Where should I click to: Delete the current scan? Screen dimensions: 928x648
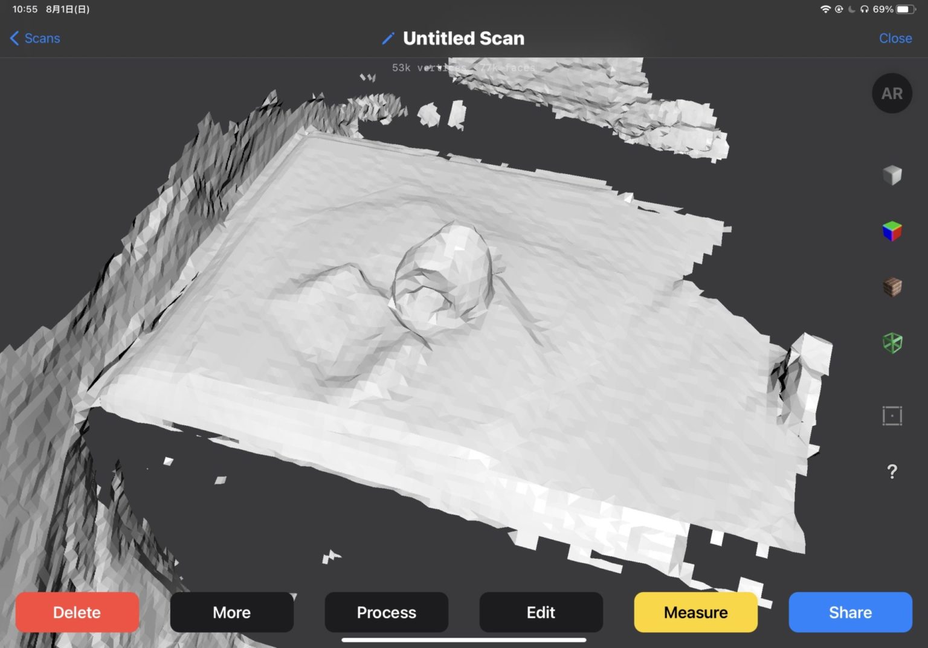pos(77,612)
